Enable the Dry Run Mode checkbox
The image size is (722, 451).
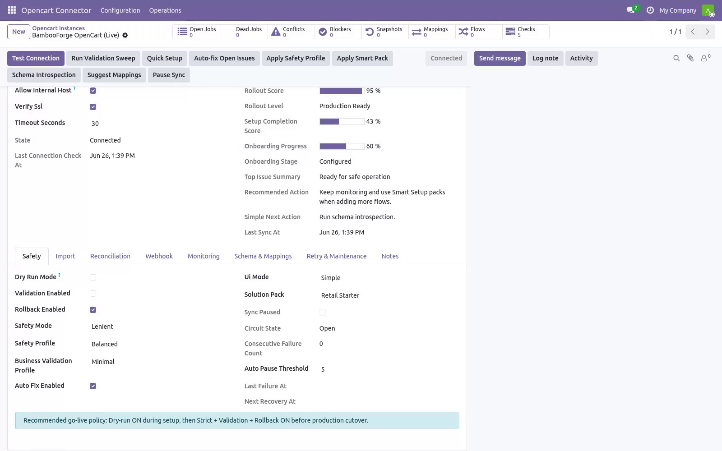click(93, 277)
